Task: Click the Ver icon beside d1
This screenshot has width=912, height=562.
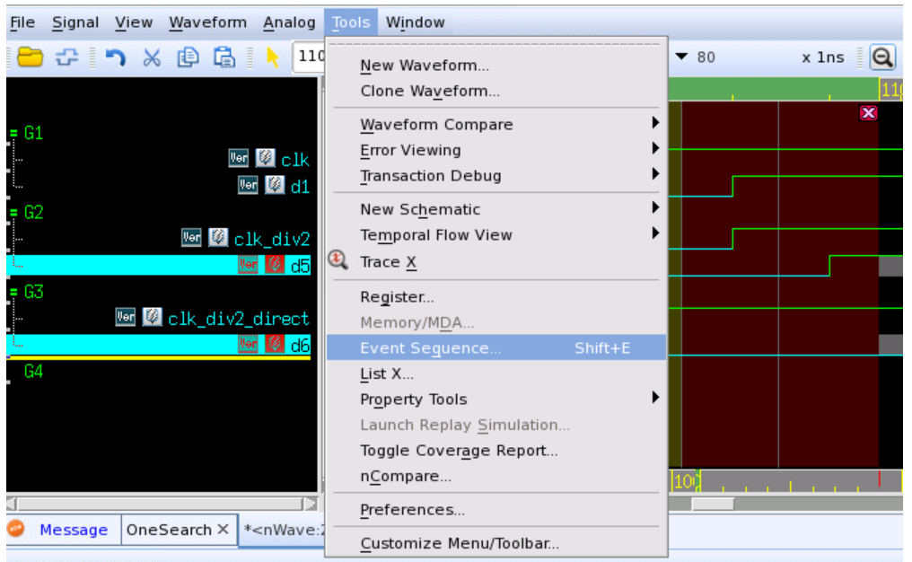Action: pos(248,185)
